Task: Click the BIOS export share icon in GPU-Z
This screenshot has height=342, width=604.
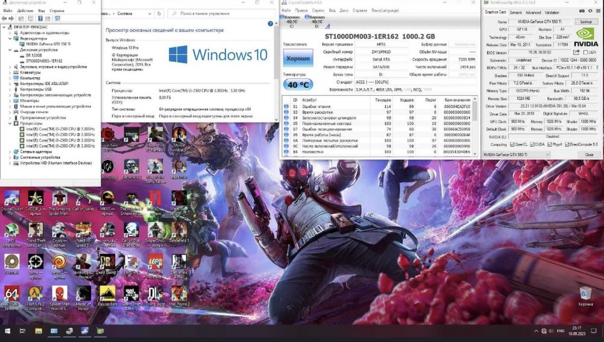Action: [576, 52]
